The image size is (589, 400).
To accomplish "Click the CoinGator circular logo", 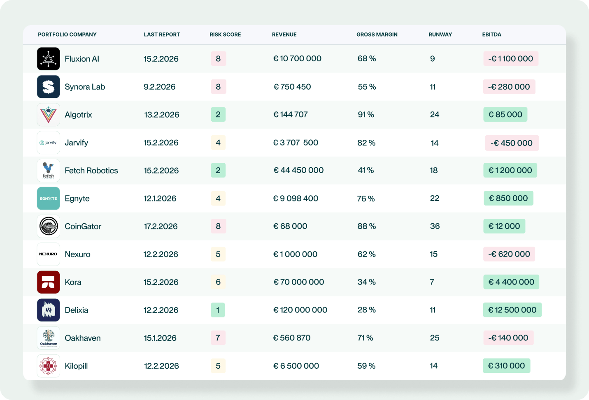I will (48, 227).
